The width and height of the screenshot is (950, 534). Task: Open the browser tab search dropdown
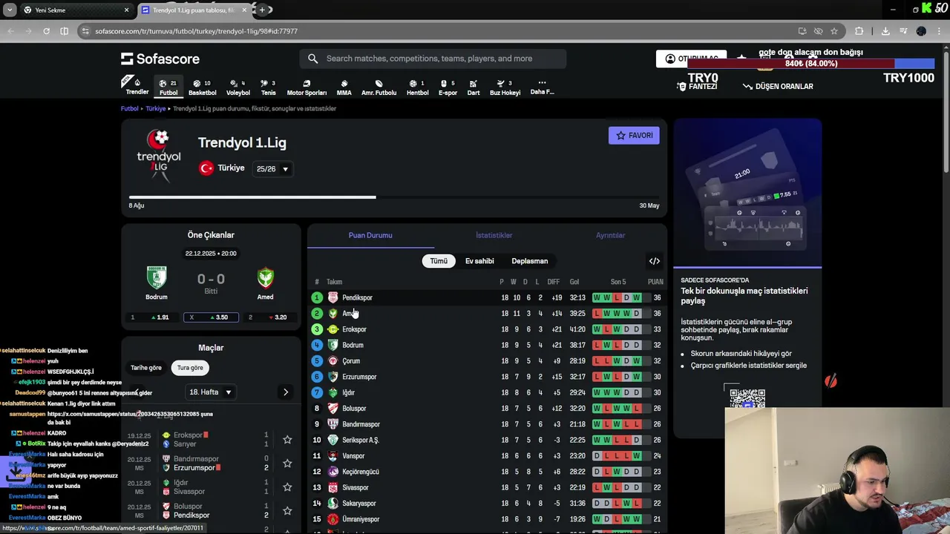pyautogui.click(x=10, y=10)
